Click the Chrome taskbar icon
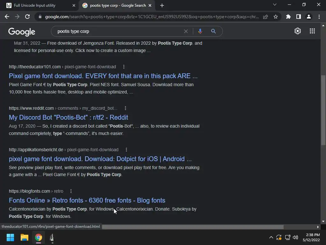The height and width of the screenshot is (245, 326). (39, 237)
